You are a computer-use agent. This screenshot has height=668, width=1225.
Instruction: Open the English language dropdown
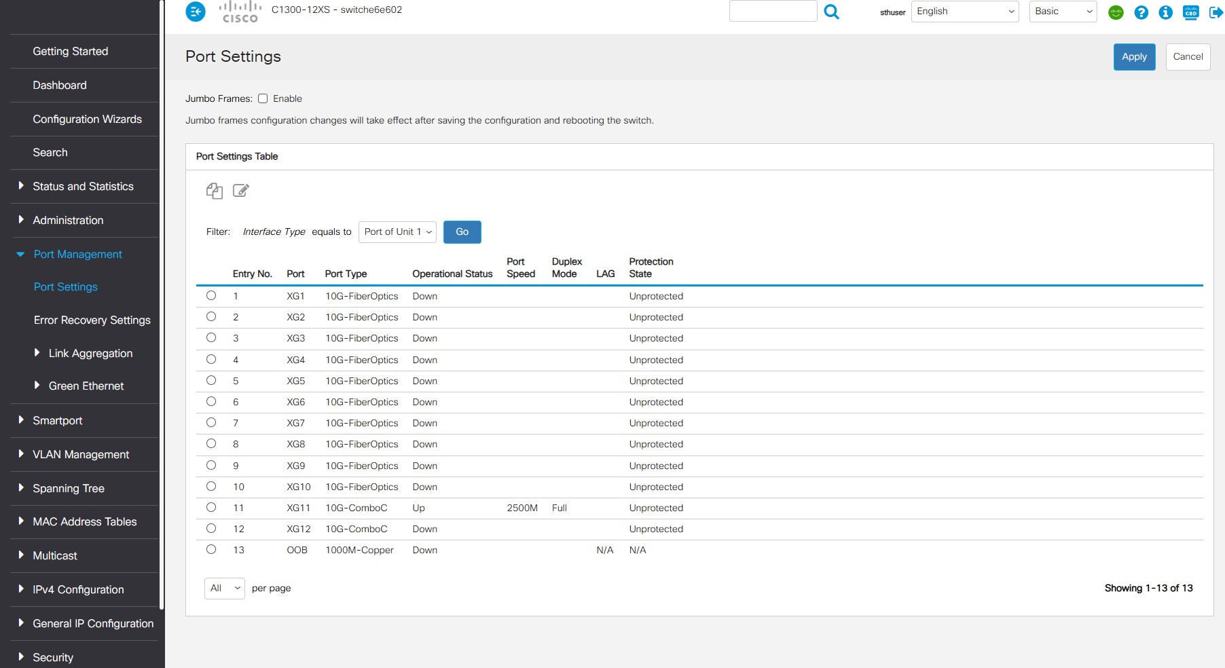[964, 12]
